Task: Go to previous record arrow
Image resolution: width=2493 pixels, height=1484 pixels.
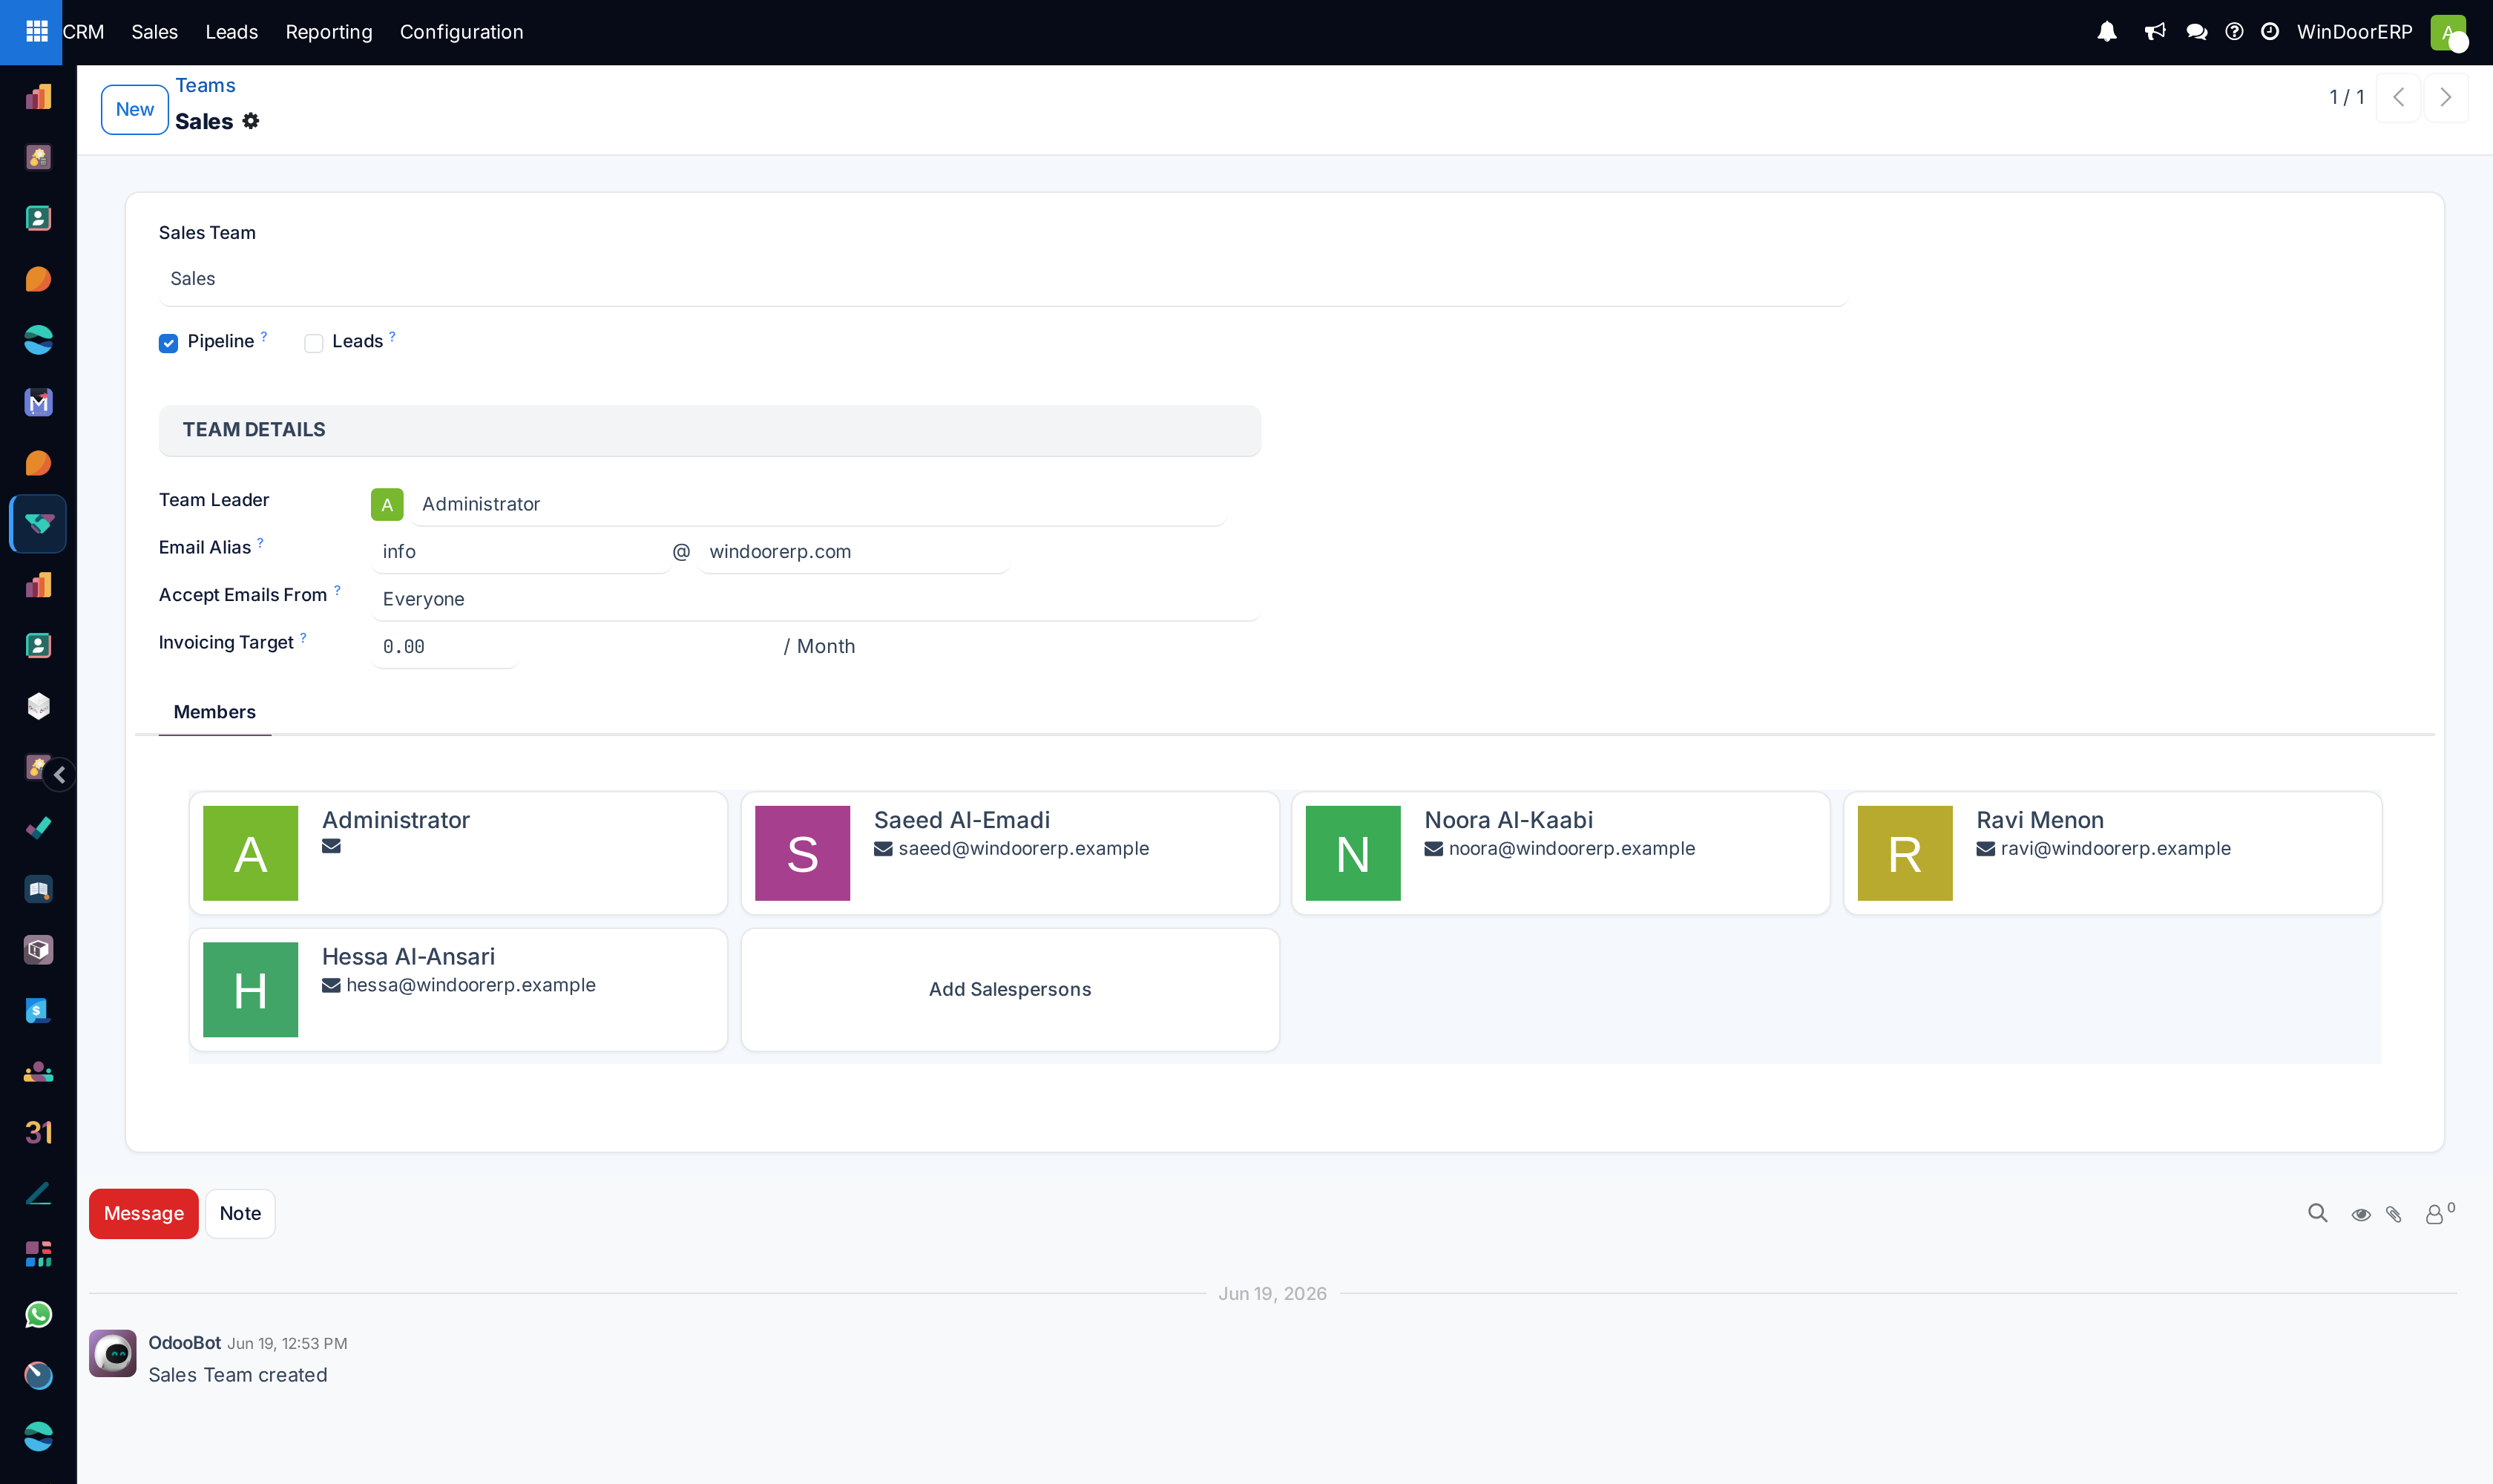Action: point(2398,97)
